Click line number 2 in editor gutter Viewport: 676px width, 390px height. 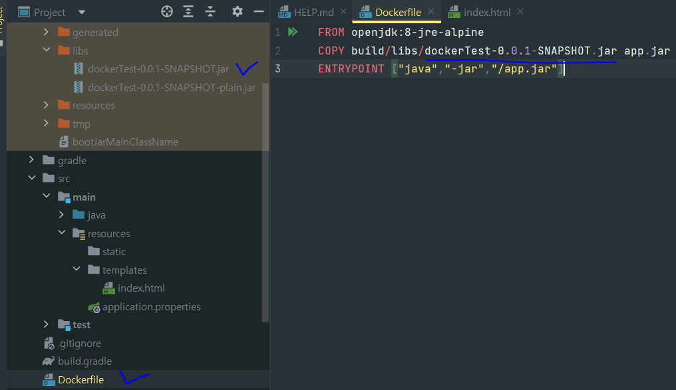coord(277,50)
